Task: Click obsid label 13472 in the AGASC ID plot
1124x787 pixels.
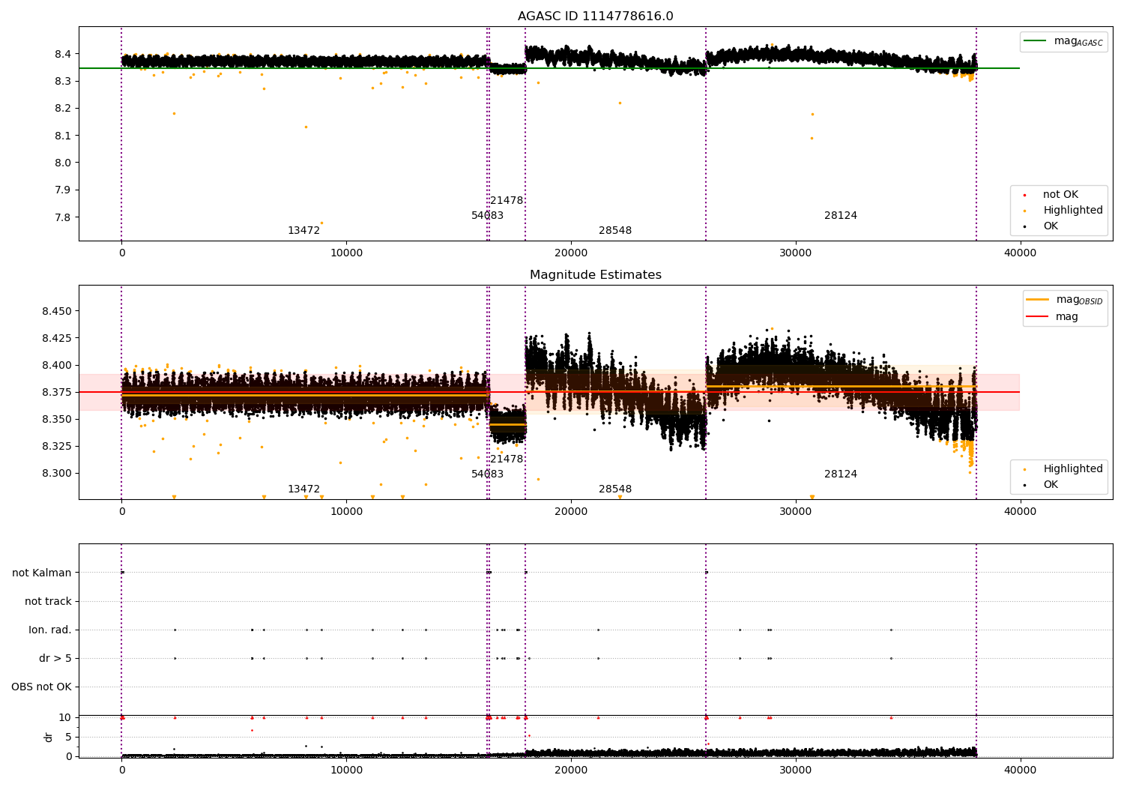Action: click(x=303, y=231)
